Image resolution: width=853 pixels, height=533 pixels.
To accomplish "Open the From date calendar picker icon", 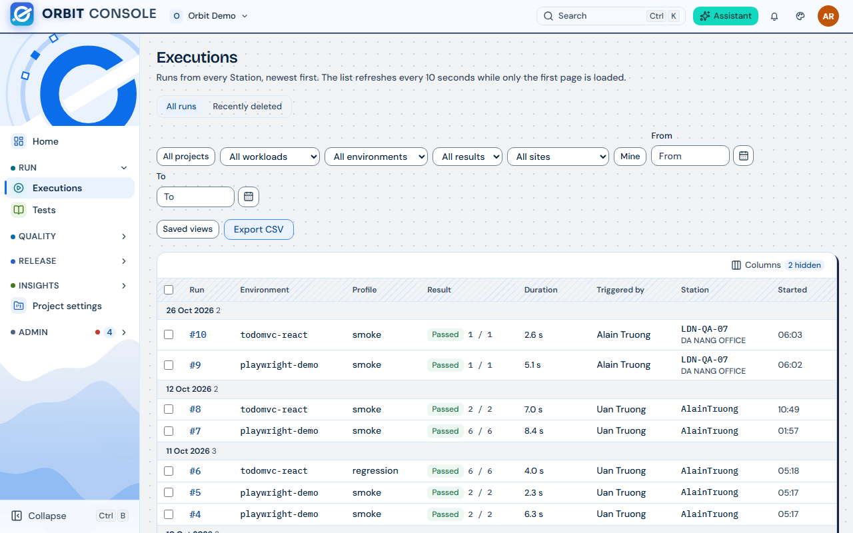I will click(744, 156).
